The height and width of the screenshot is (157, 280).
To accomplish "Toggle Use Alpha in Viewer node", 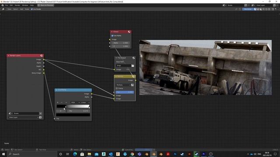I will pos(112,36).
